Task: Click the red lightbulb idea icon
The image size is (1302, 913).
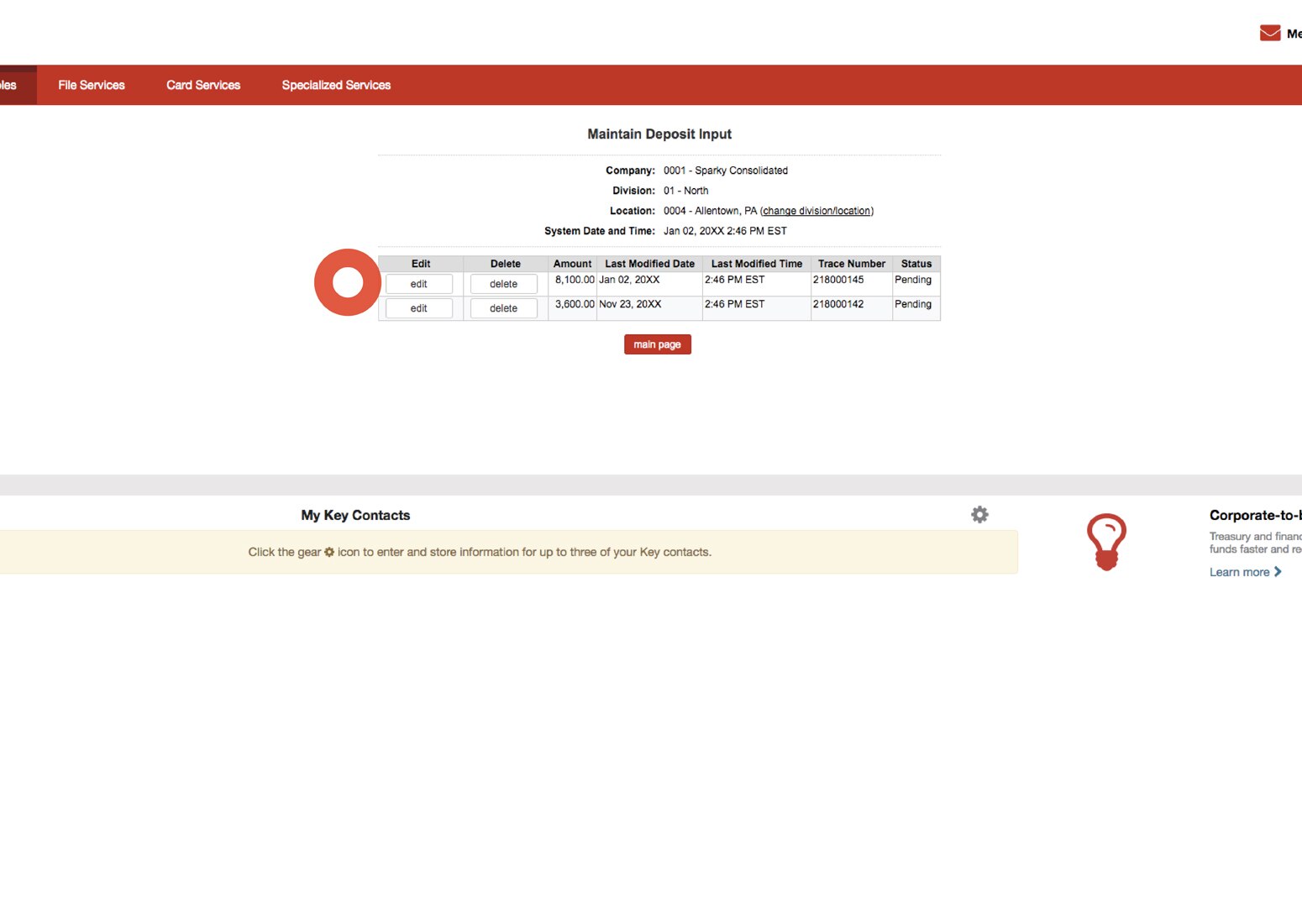Action: 1107,541
